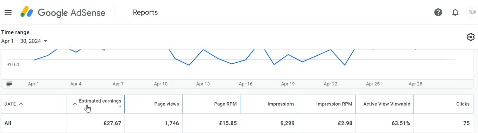The width and height of the screenshot is (478, 133).
Task: Sort by Clicks column header
Action: click(463, 104)
